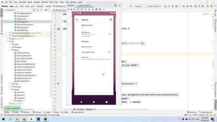Expand the com.example.bottom (androidTest) package

tap(10, 33)
